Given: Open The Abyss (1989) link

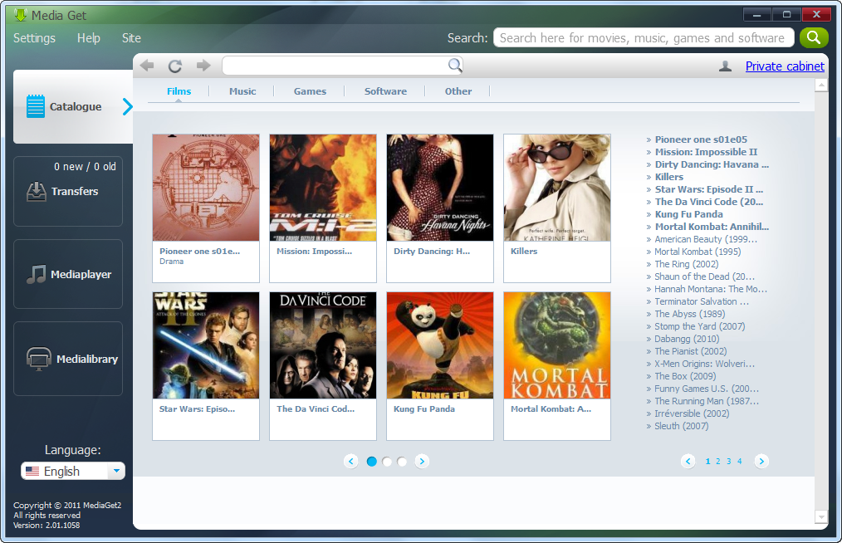Looking at the screenshot, I should (x=689, y=314).
